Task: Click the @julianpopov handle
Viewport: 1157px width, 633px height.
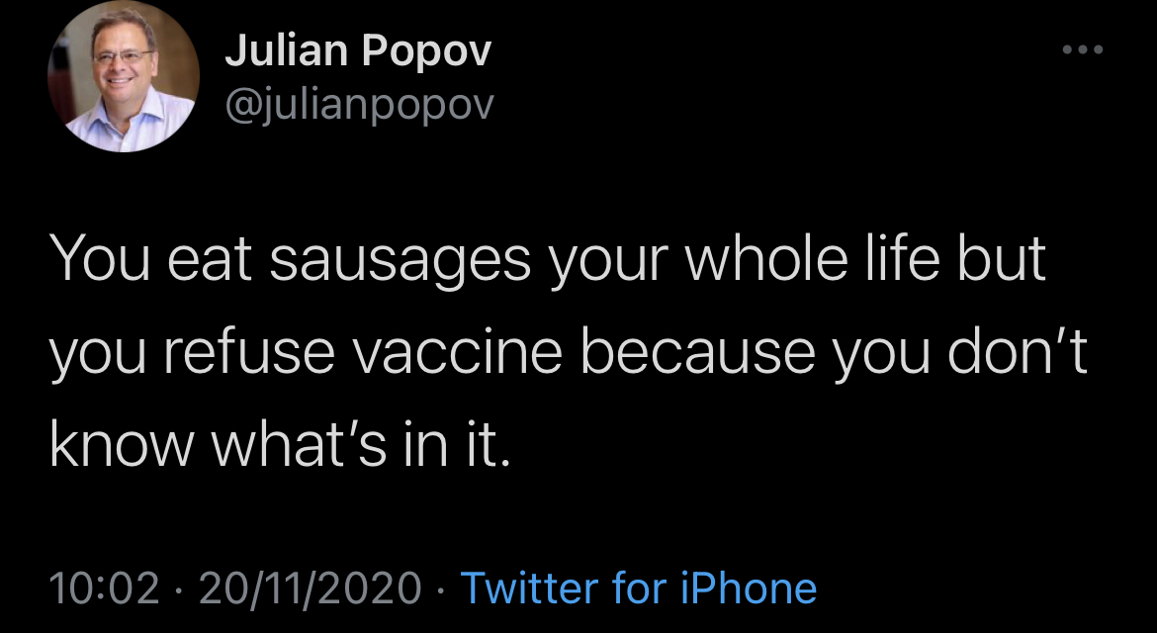Action: pos(359,103)
